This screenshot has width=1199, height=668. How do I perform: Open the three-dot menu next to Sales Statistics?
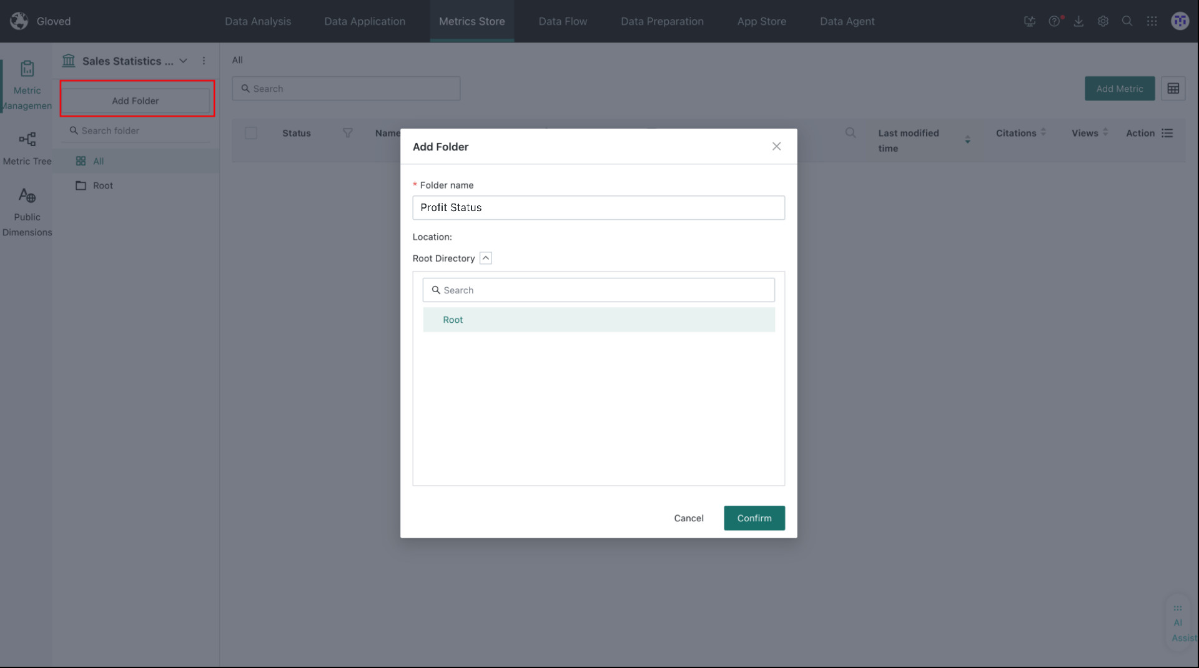click(204, 61)
